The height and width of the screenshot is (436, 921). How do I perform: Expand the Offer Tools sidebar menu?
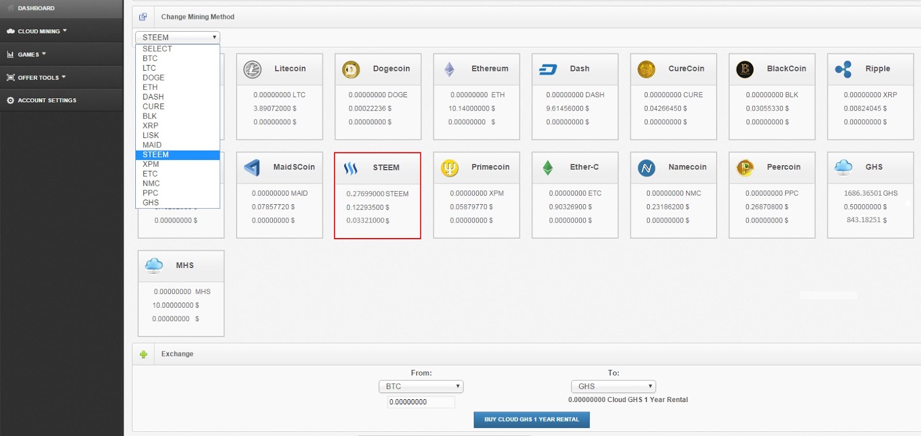61,77
